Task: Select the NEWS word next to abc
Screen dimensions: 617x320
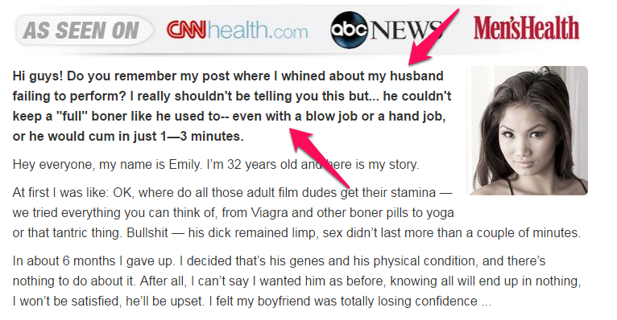Action: pos(405,31)
